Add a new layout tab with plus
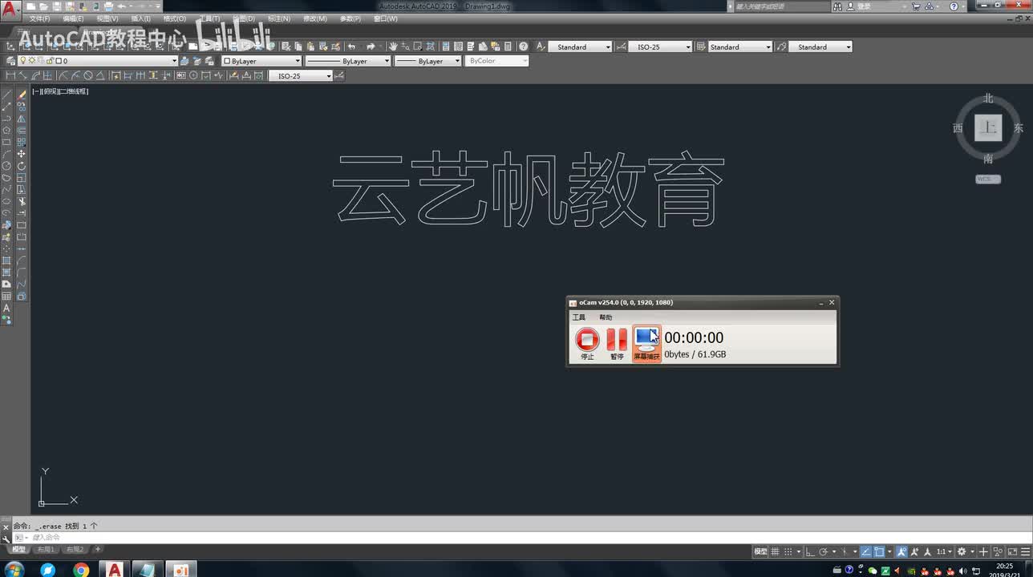 tap(98, 549)
